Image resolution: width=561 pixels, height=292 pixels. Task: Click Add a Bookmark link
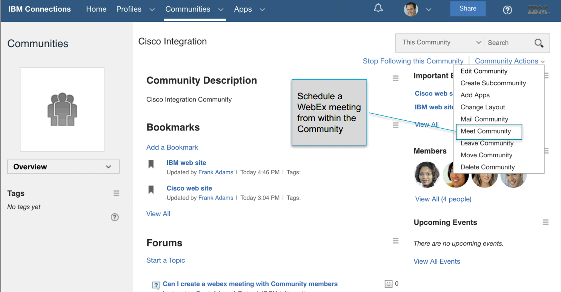pyautogui.click(x=172, y=148)
